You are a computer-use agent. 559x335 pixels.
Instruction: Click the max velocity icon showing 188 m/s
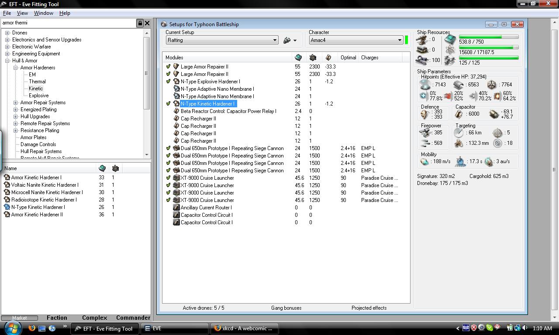click(424, 161)
